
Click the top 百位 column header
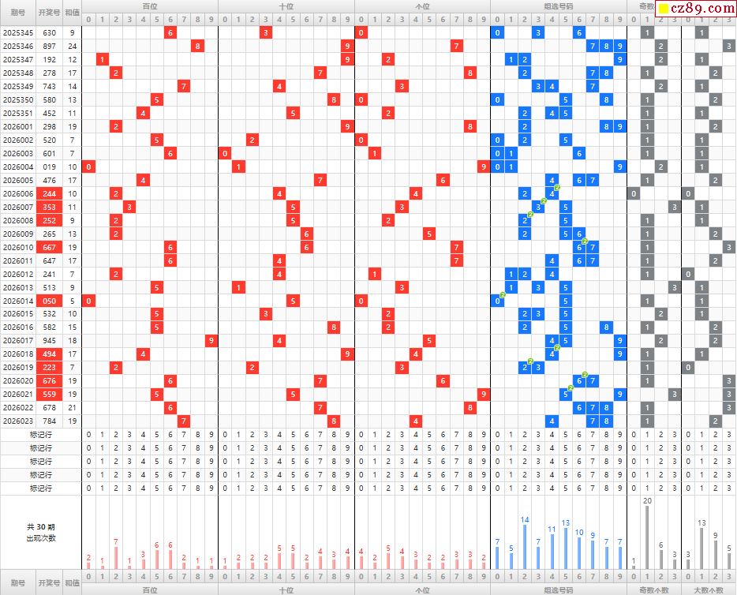click(149, 6)
